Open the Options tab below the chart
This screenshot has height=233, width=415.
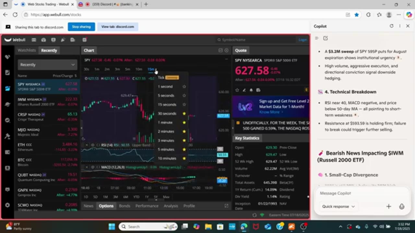[x=106, y=206]
